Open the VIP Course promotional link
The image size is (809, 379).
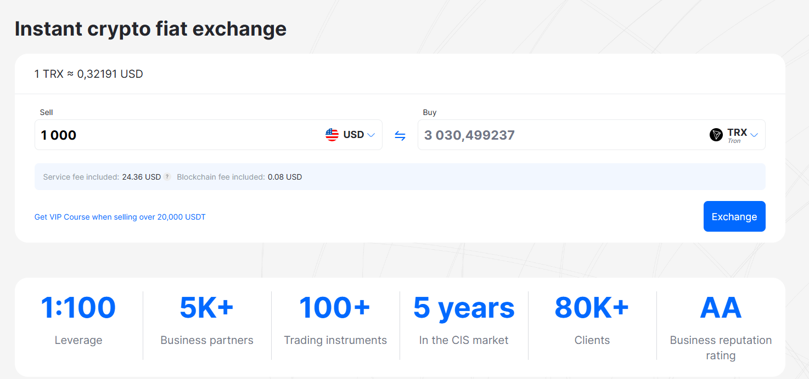click(120, 217)
